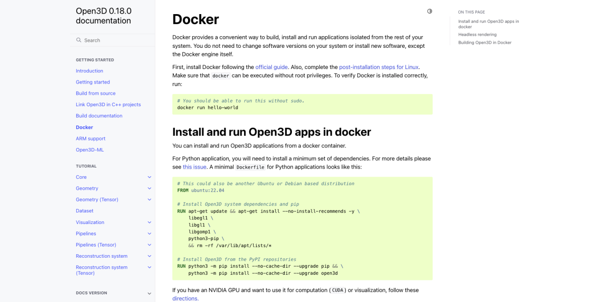Jump to Building Open3D in Docker
The height and width of the screenshot is (302, 605).
click(x=485, y=43)
